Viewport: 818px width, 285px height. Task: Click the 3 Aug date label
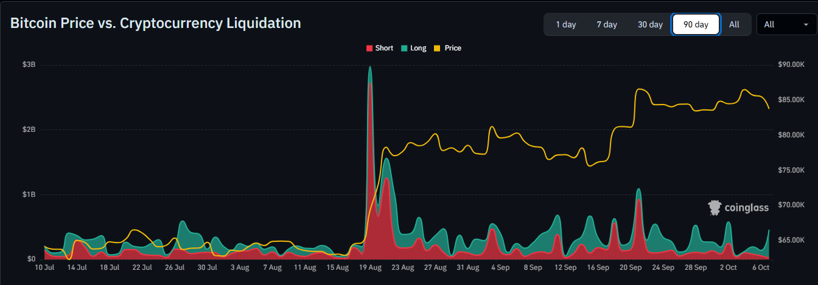pyautogui.click(x=241, y=267)
